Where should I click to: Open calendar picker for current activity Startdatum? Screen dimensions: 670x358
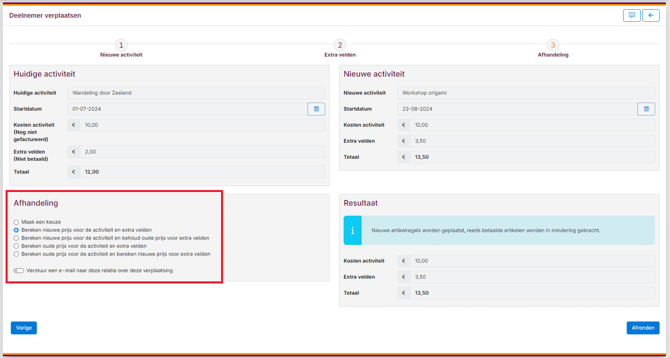coord(316,109)
